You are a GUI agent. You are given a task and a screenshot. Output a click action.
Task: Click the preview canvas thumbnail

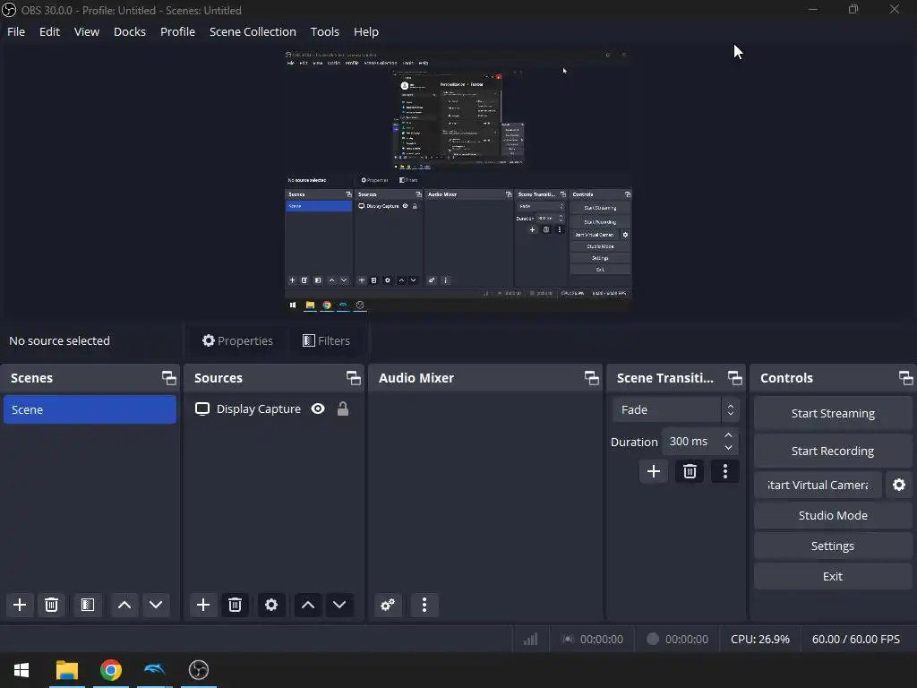click(x=458, y=181)
